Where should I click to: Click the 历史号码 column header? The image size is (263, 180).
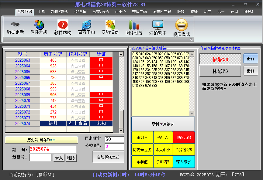[x=53, y=54]
